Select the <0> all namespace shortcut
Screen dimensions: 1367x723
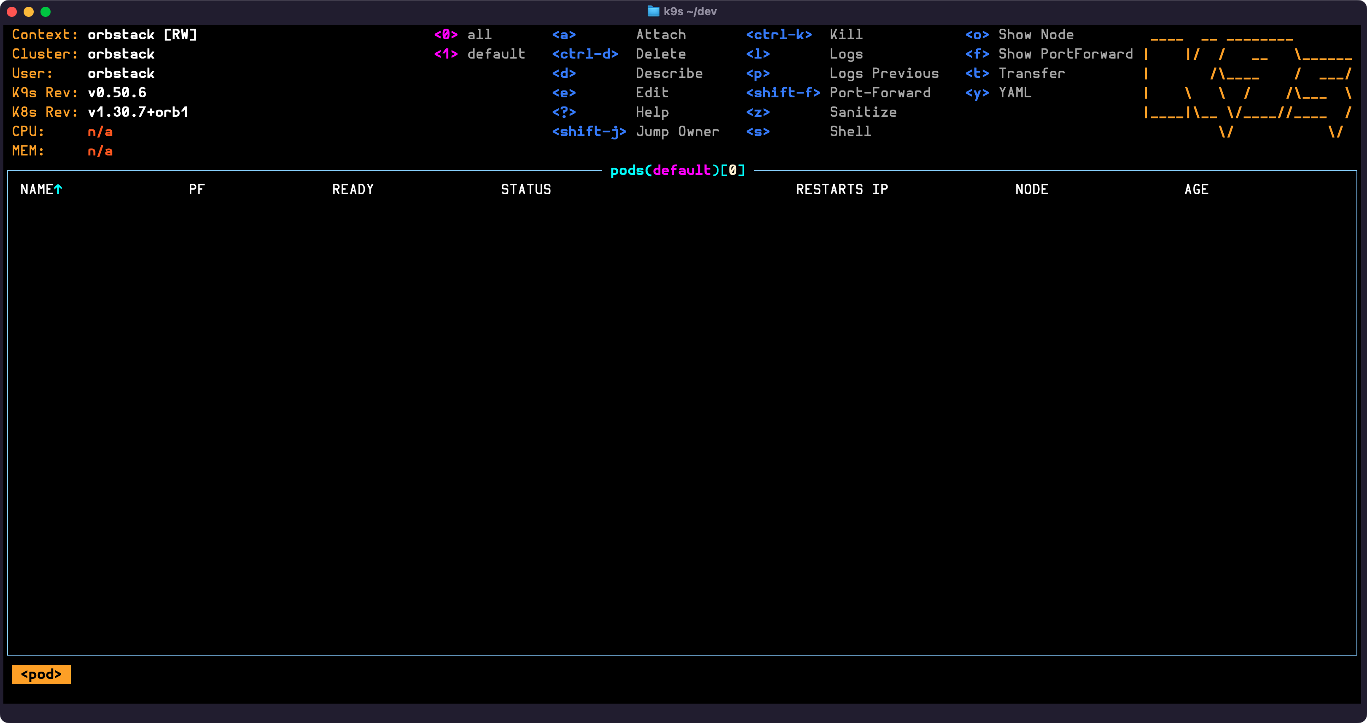[x=463, y=35]
